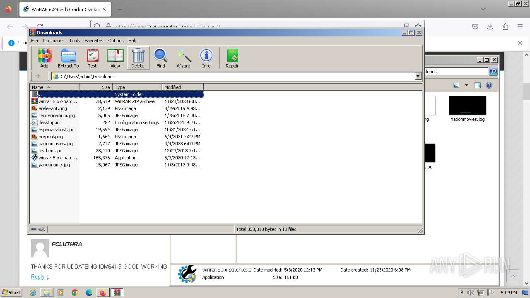Viewport: 530px width, 298px height.
Task: Sort files by Type column
Action: tap(137, 87)
